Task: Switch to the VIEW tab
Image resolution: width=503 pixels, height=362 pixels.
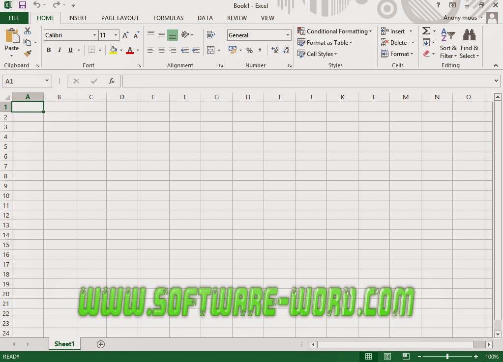Action: [267, 18]
